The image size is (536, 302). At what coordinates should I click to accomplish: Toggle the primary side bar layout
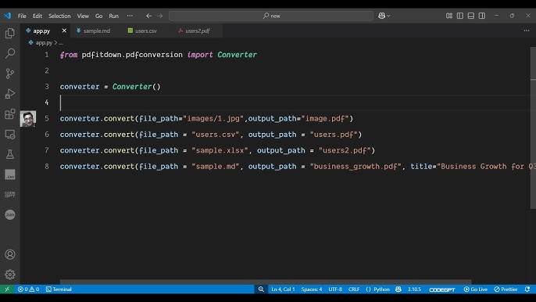click(460, 16)
